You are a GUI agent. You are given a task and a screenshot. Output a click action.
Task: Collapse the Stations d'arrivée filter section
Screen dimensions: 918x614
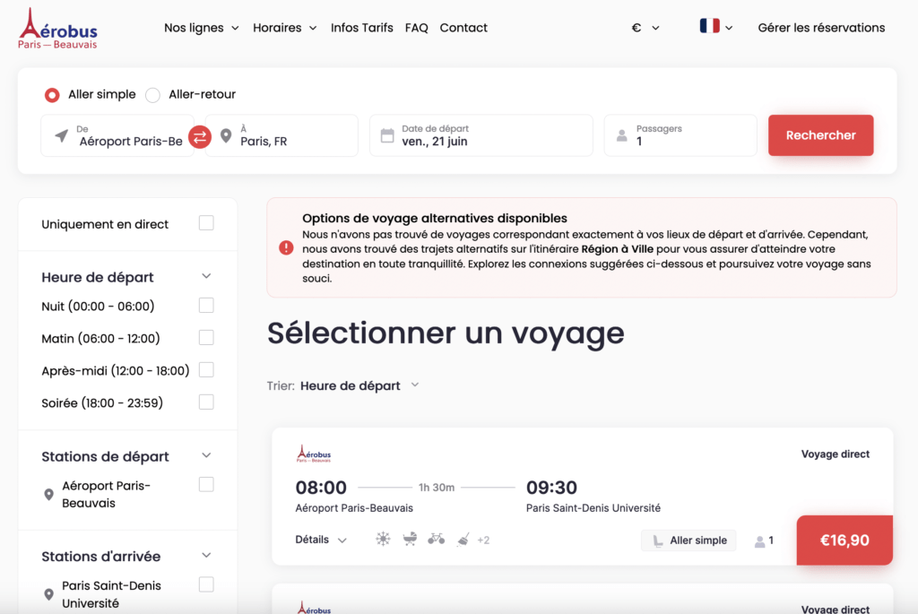[x=206, y=556]
